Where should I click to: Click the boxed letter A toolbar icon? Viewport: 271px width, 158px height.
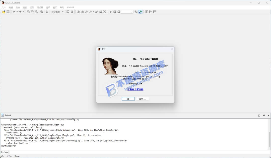(x=68, y=12)
